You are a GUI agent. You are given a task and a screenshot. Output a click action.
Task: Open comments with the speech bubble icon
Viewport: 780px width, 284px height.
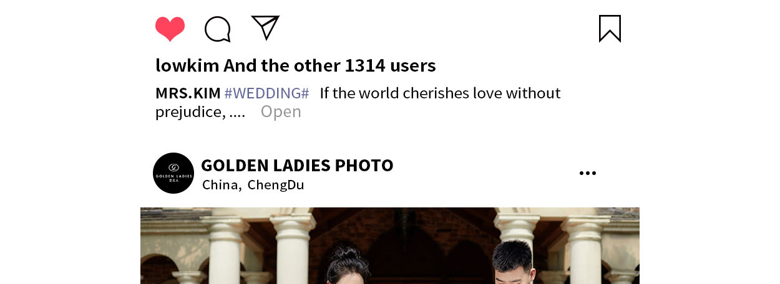pos(218,29)
